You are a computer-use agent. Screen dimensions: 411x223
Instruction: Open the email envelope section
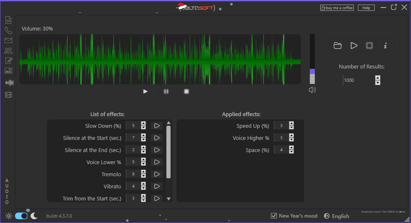pyautogui.click(x=8, y=41)
